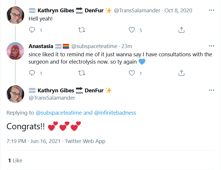Open the 7:19 PM Jun 16, 2021 timestamp
Screen dimensions: 221x170
point(34,141)
